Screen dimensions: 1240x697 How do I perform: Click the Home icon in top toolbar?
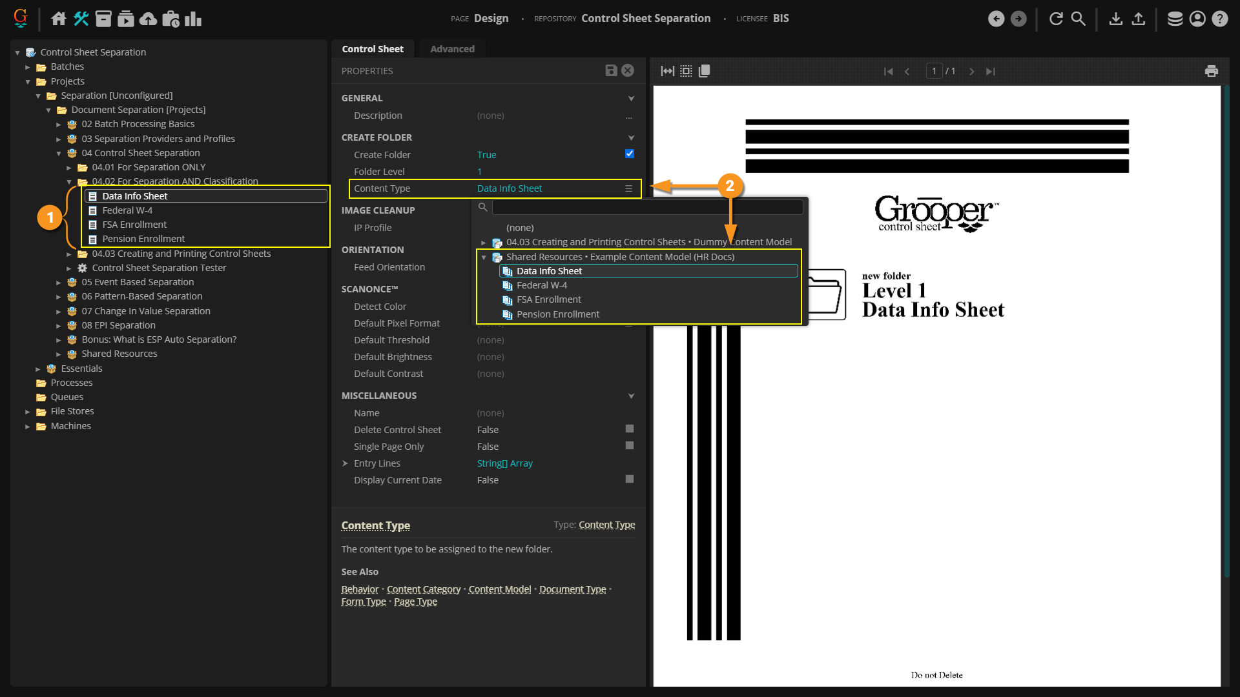[x=58, y=19]
